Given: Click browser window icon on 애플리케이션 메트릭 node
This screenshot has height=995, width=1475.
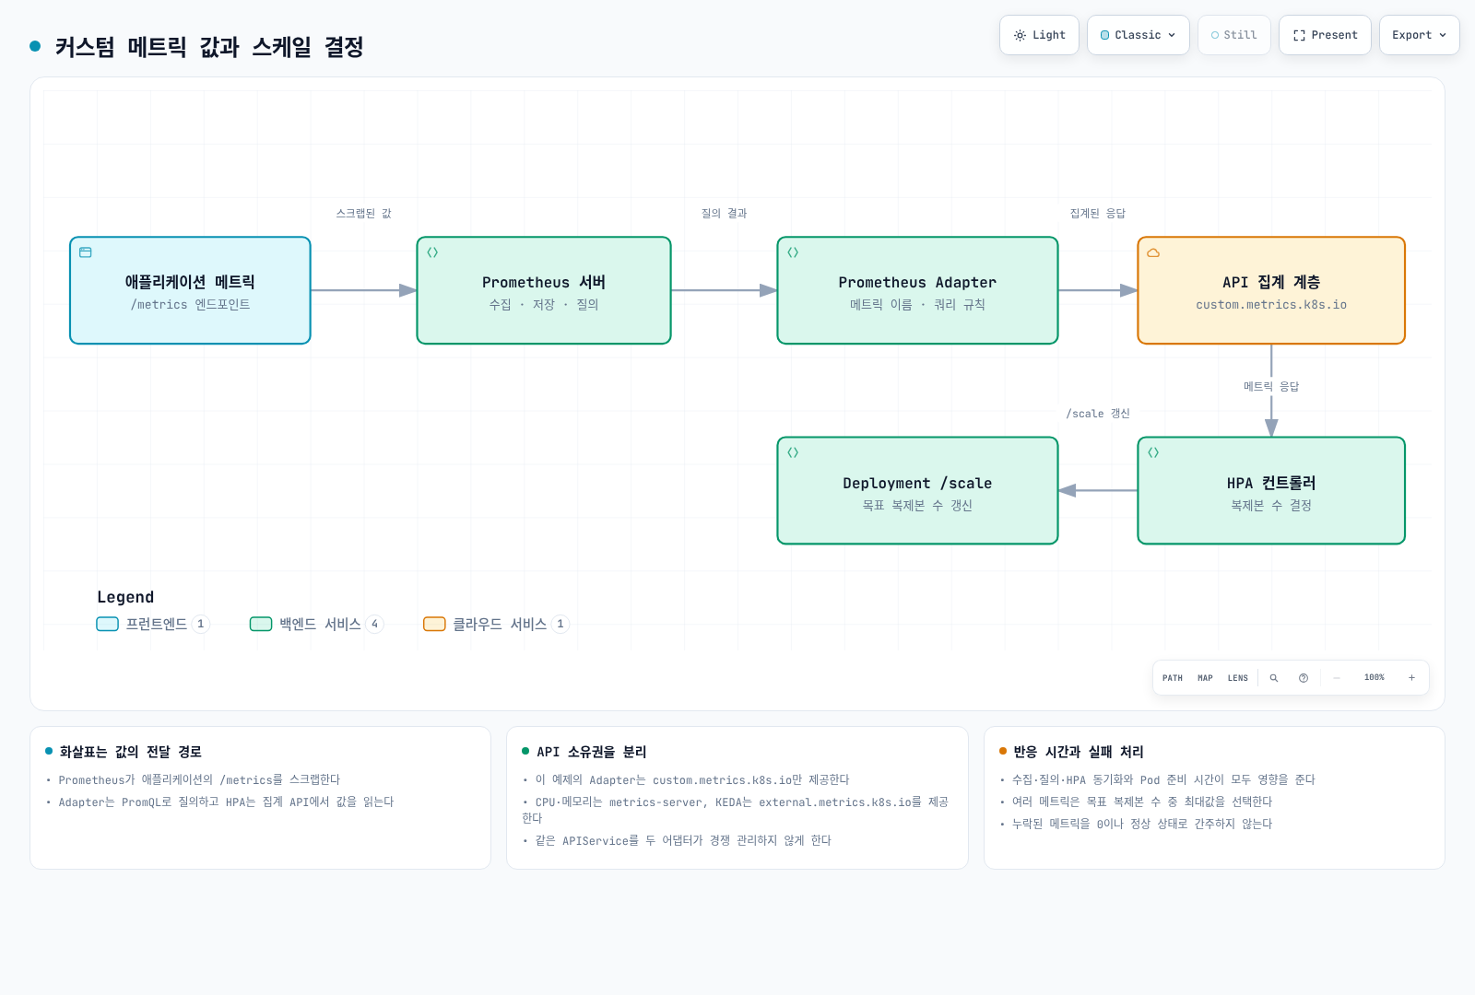Looking at the screenshot, I should pyautogui.click(x=86, y=252).
